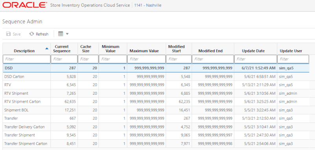The height and width of the screenshot is (150, 315).
Task: Select the Shipment BOL row
Action: click(x=156, y=110)
